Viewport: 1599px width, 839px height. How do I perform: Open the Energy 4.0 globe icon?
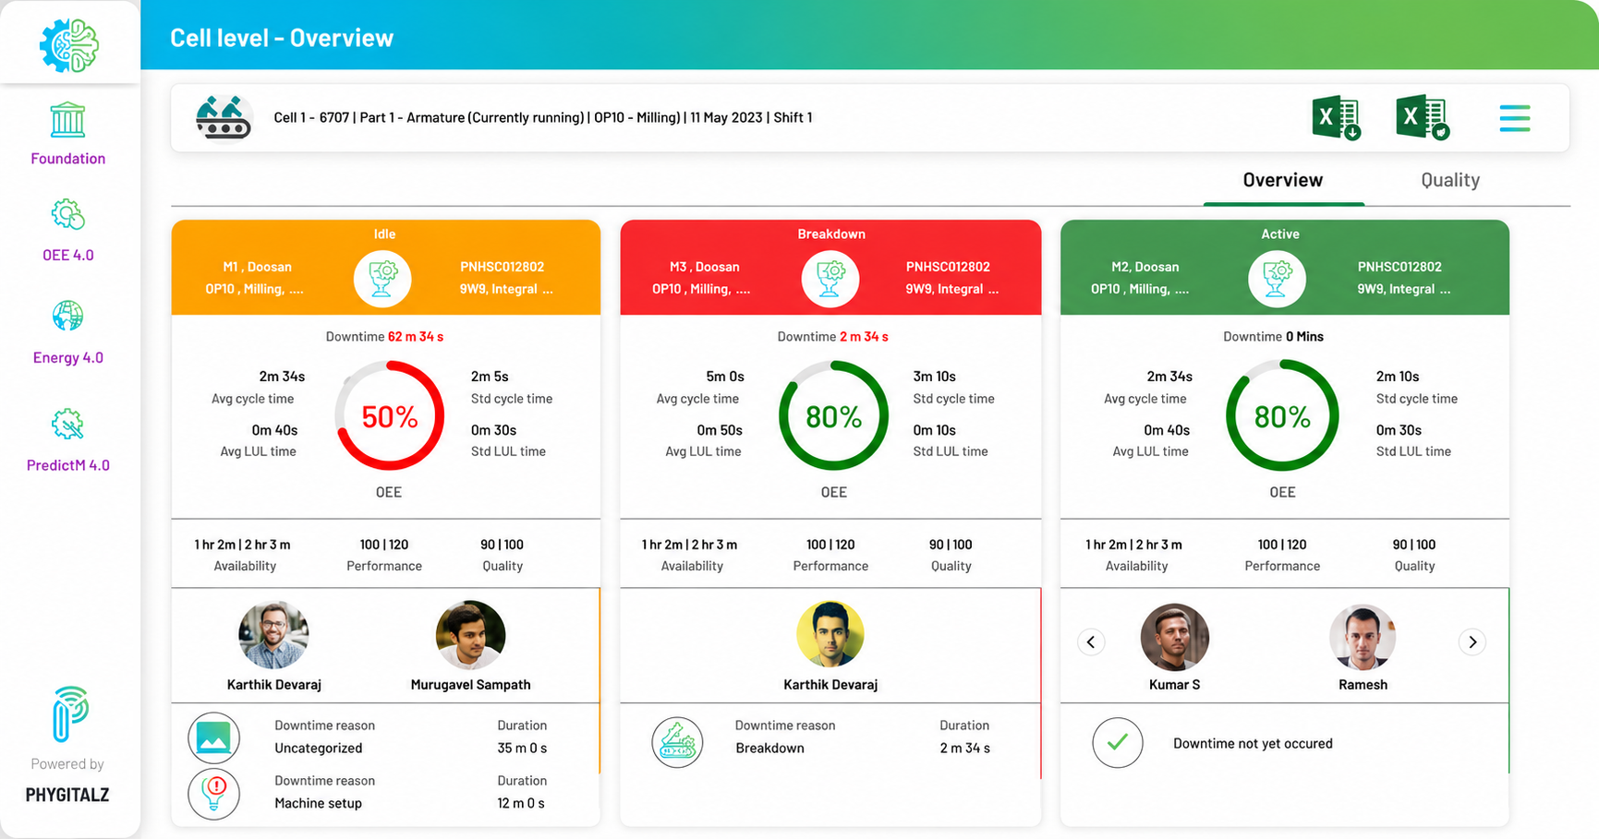(67, 316)
